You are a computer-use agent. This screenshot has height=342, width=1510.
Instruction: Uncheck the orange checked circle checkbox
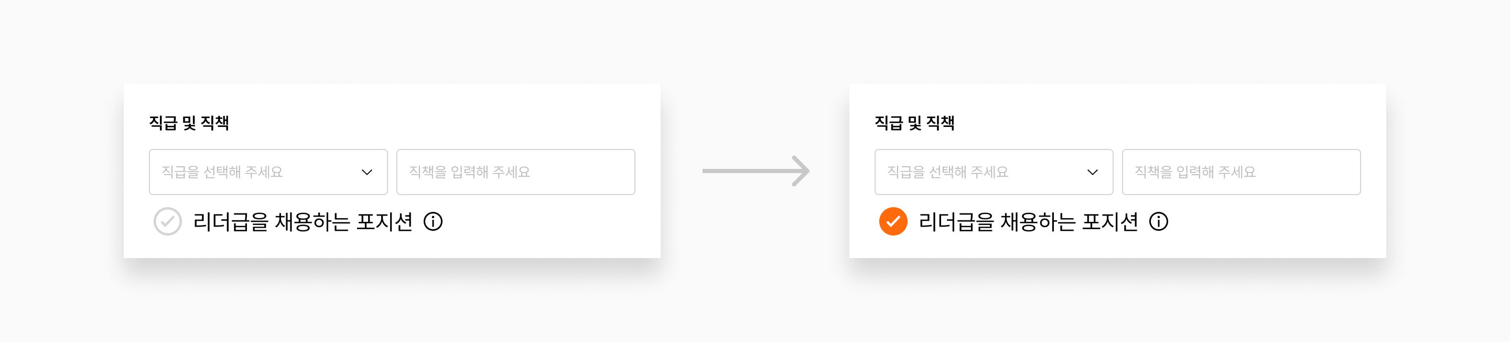coord(893,222)
